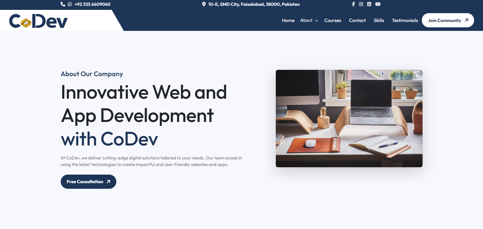Go to the Home nav item
Image resolution: width=483 pixels, height=229 pixels.
[x=288, y=20]
